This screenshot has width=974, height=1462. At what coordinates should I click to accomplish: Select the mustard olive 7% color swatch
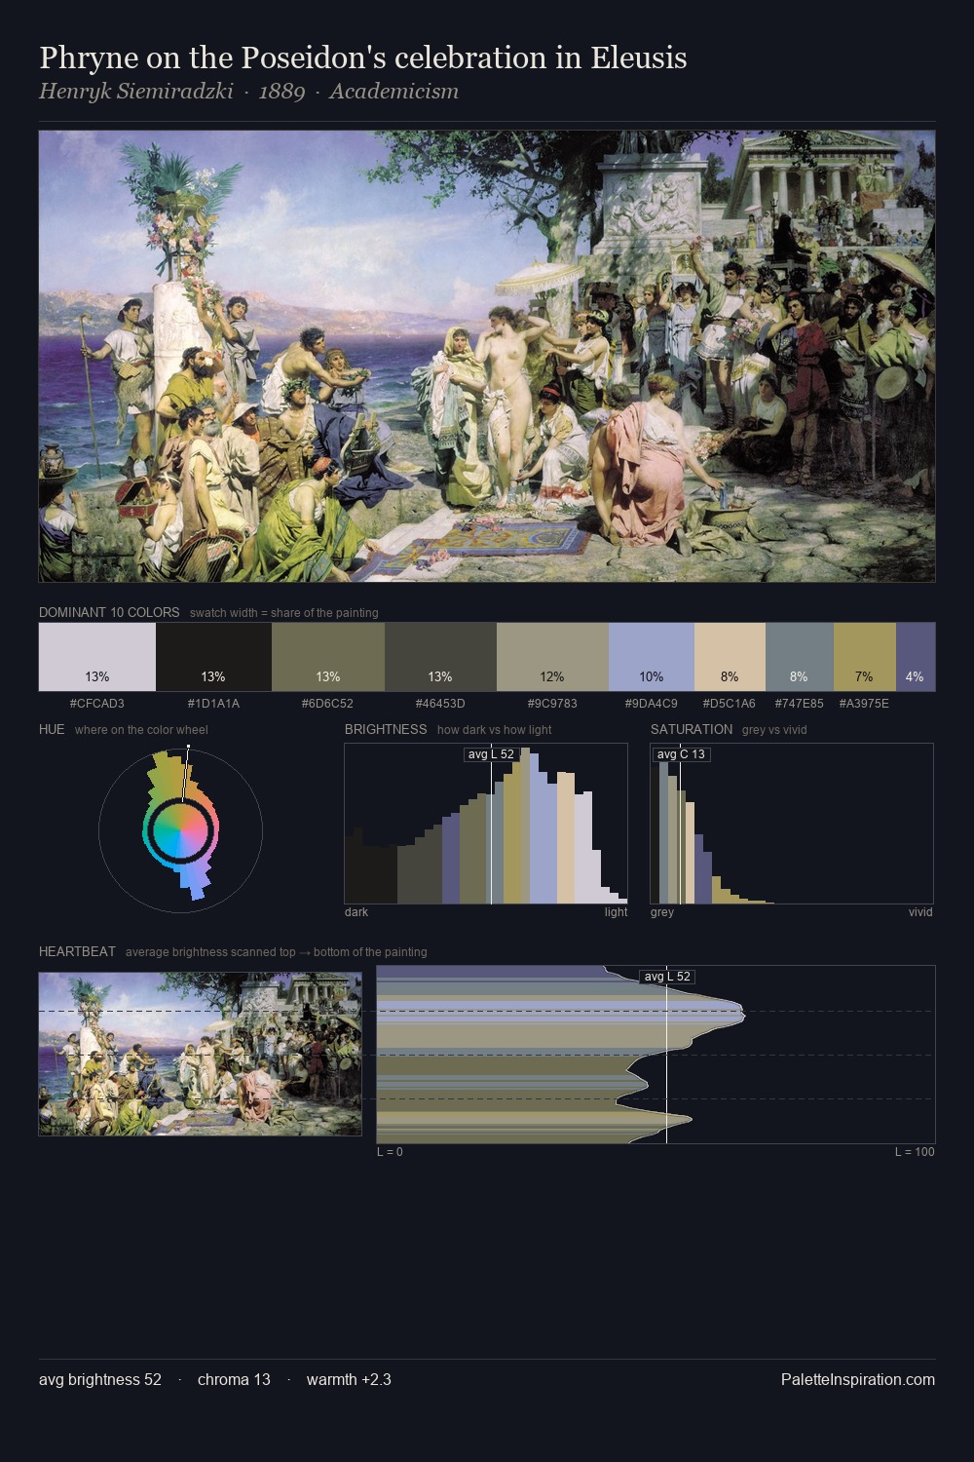tap(865, 657)
